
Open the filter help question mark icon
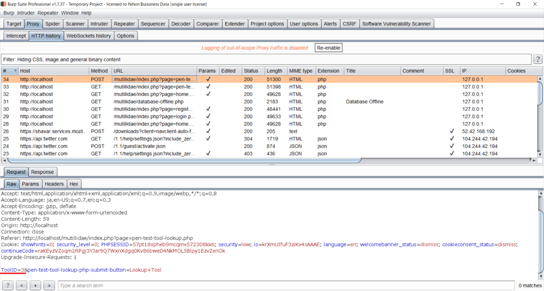(538, 59)
